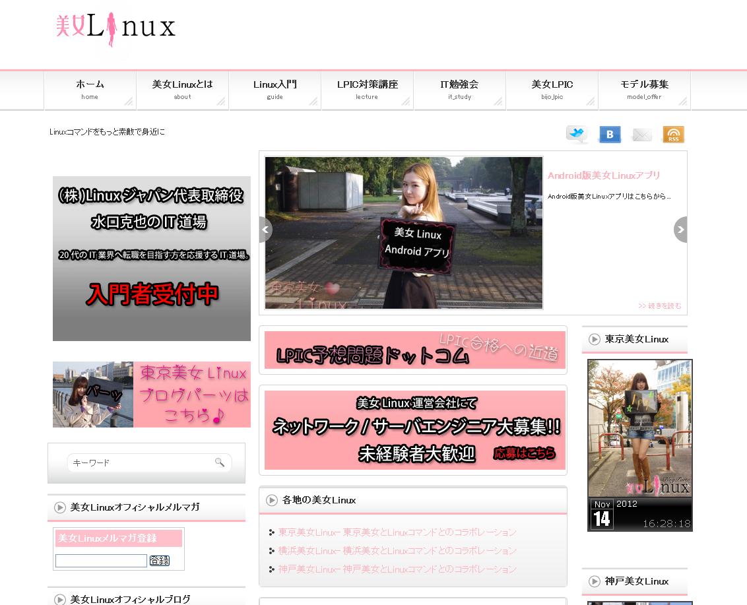747x605 pixels.
Task: Open the 東京美女Linux list link
Action: click(x=397, y=532)
